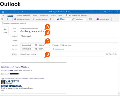Viewport: 120px width, 97px height.
Task: Open the Insert ribbon tab
Action: click(x=35, y=15)
